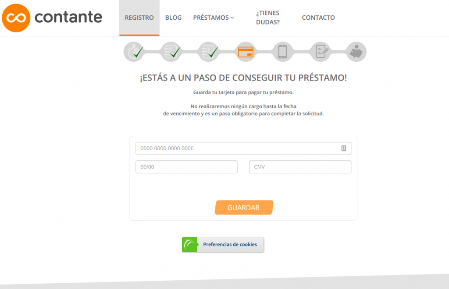
Task: Select the third completed form step icon
Action: 208,52
